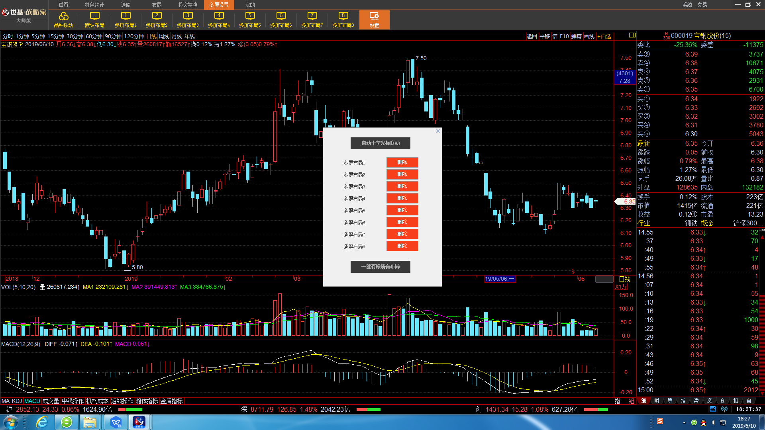
Task: Toggle the KDJ indicator
Action: (17, 401)
